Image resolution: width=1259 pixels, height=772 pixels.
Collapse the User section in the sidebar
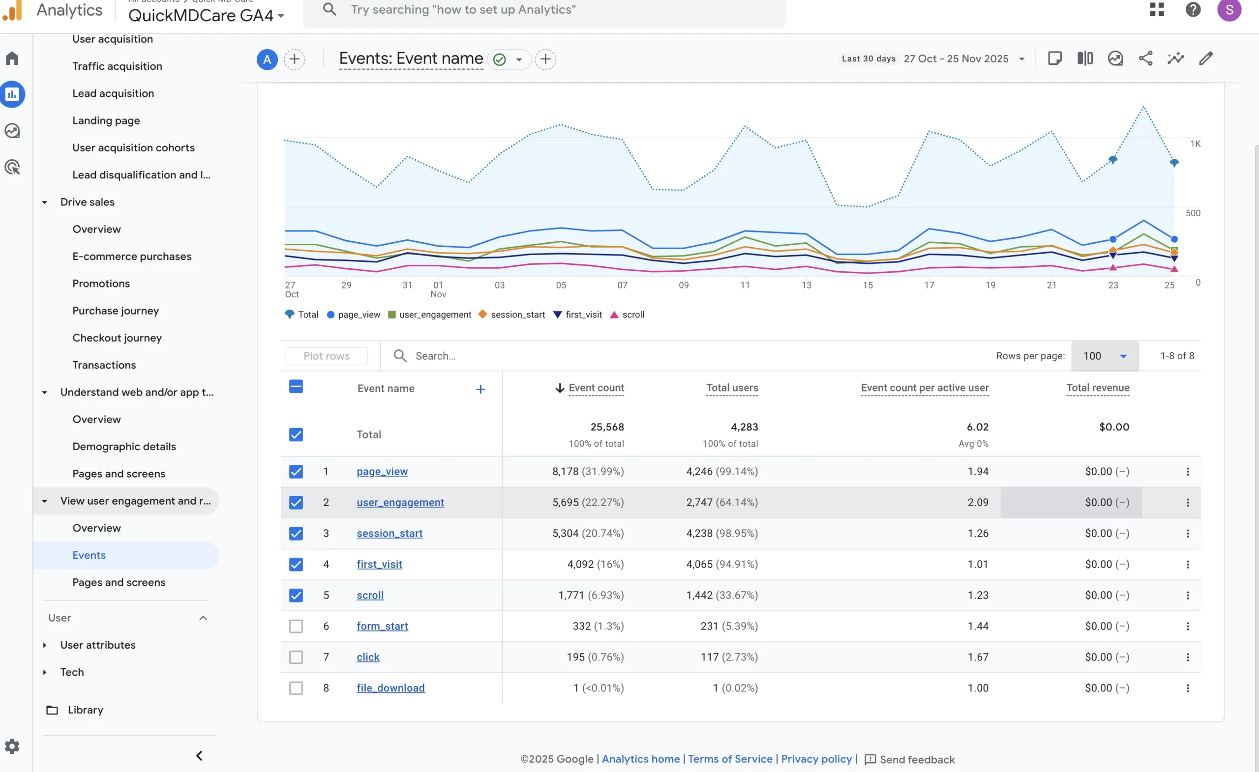click(x=204, y=618)
